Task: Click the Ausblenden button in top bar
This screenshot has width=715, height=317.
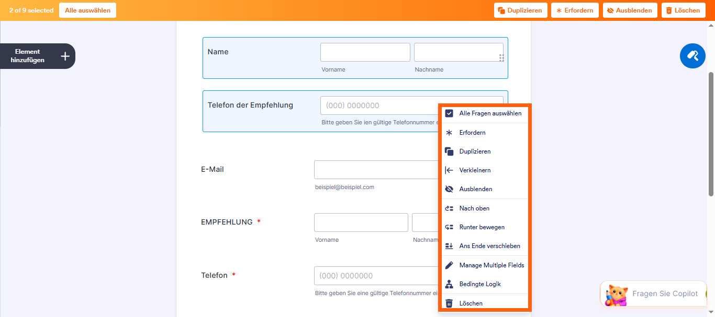Action: pos(630,10)
